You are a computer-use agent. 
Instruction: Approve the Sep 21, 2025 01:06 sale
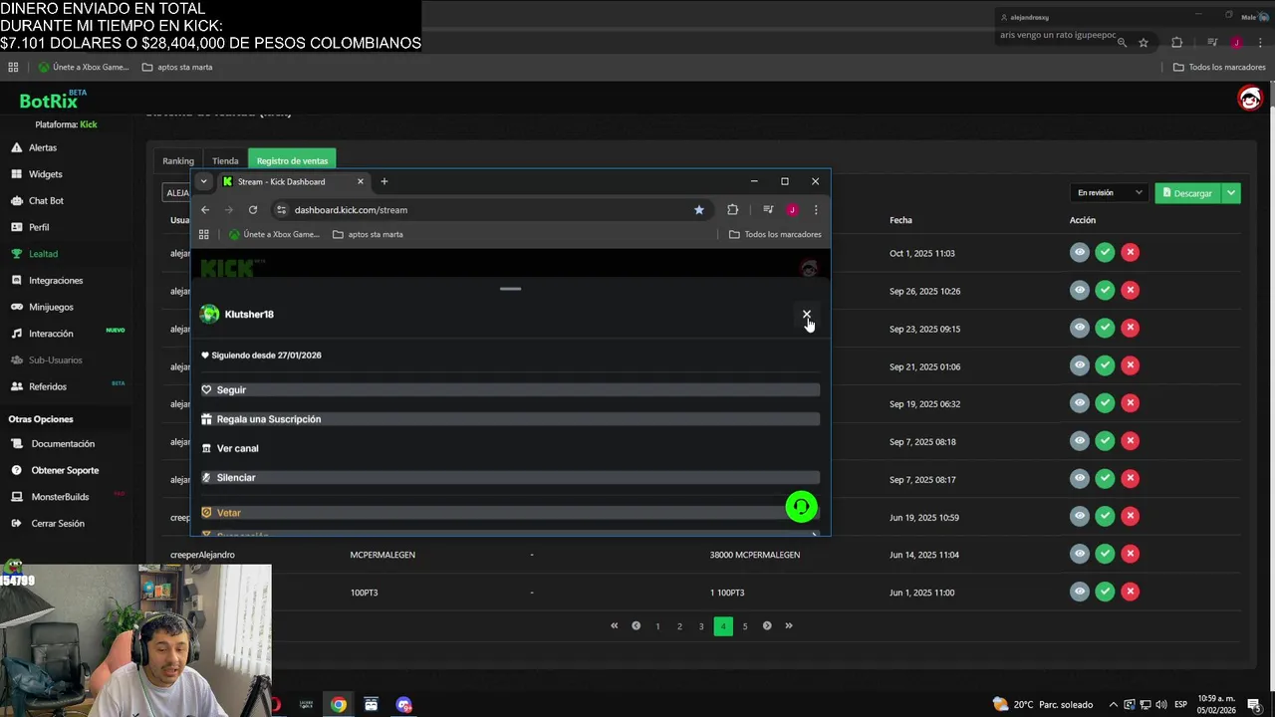pyautogui.click(x=1105, y=365)
